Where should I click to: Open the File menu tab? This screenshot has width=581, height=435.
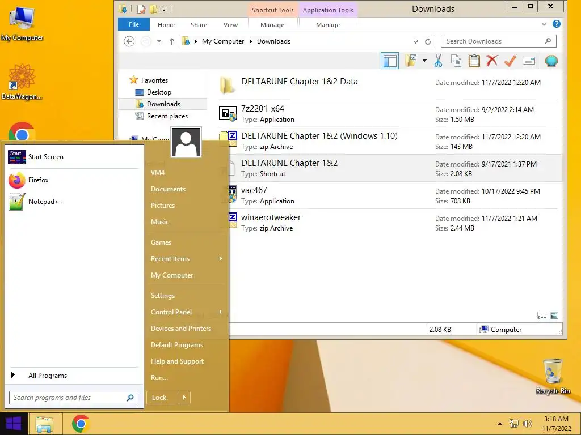[134, 24]
